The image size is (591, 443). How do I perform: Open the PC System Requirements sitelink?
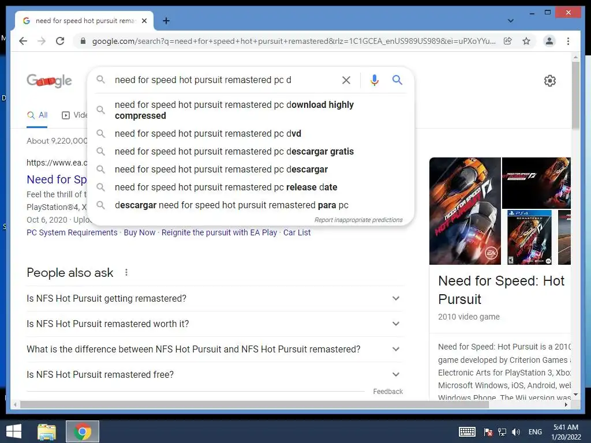[72, 232]
